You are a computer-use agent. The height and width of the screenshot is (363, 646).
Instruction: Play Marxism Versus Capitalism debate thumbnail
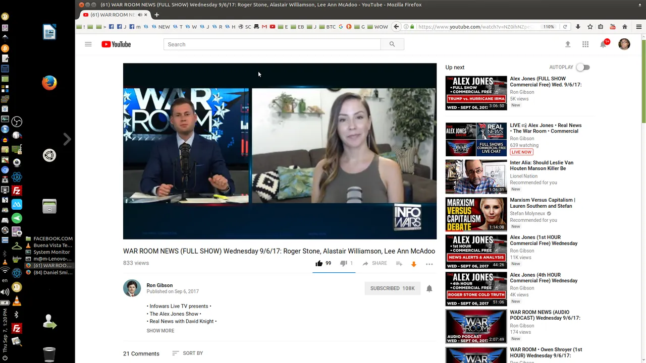pyautogui.click(x=476, y=214)
